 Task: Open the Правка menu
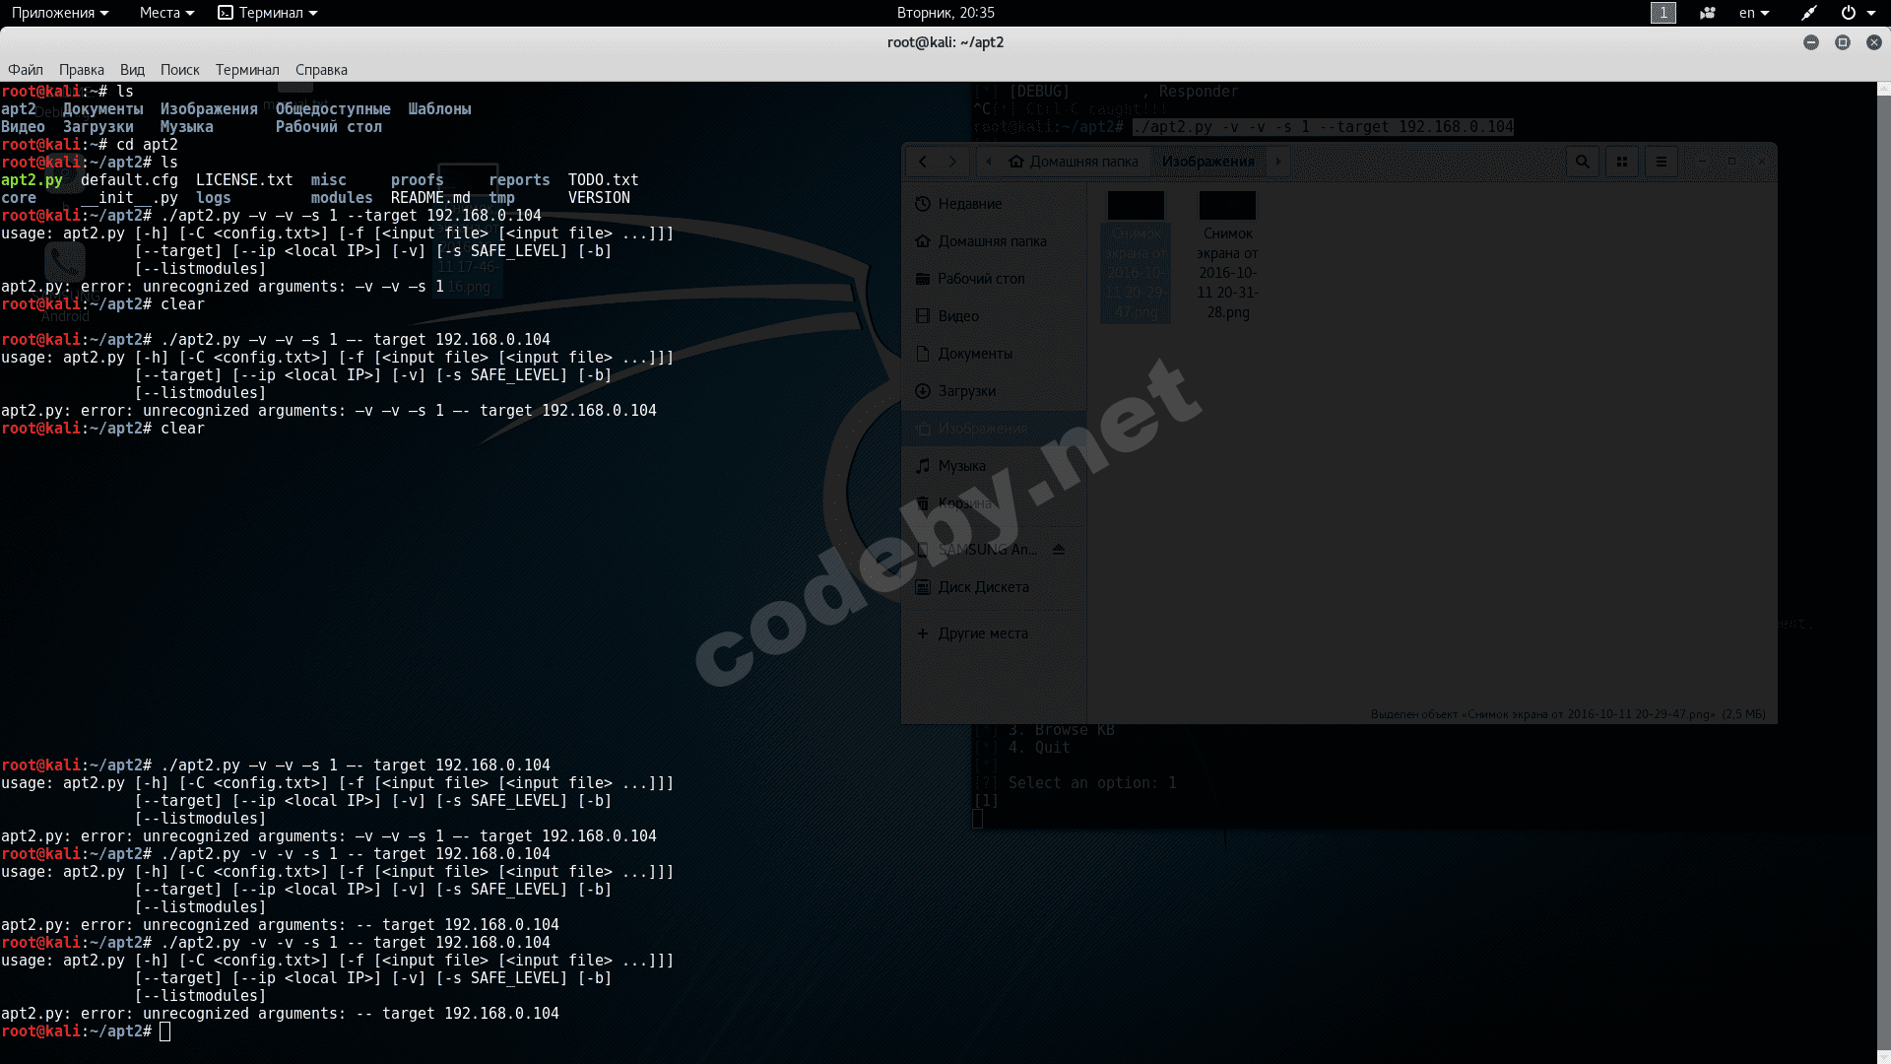[x=81, y=70]
